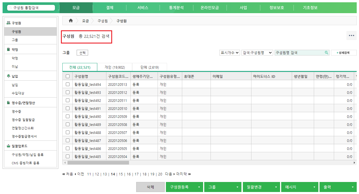
Task: Click the magnifier icon in 구성원명 검색 field
Action: pos(326,53)
